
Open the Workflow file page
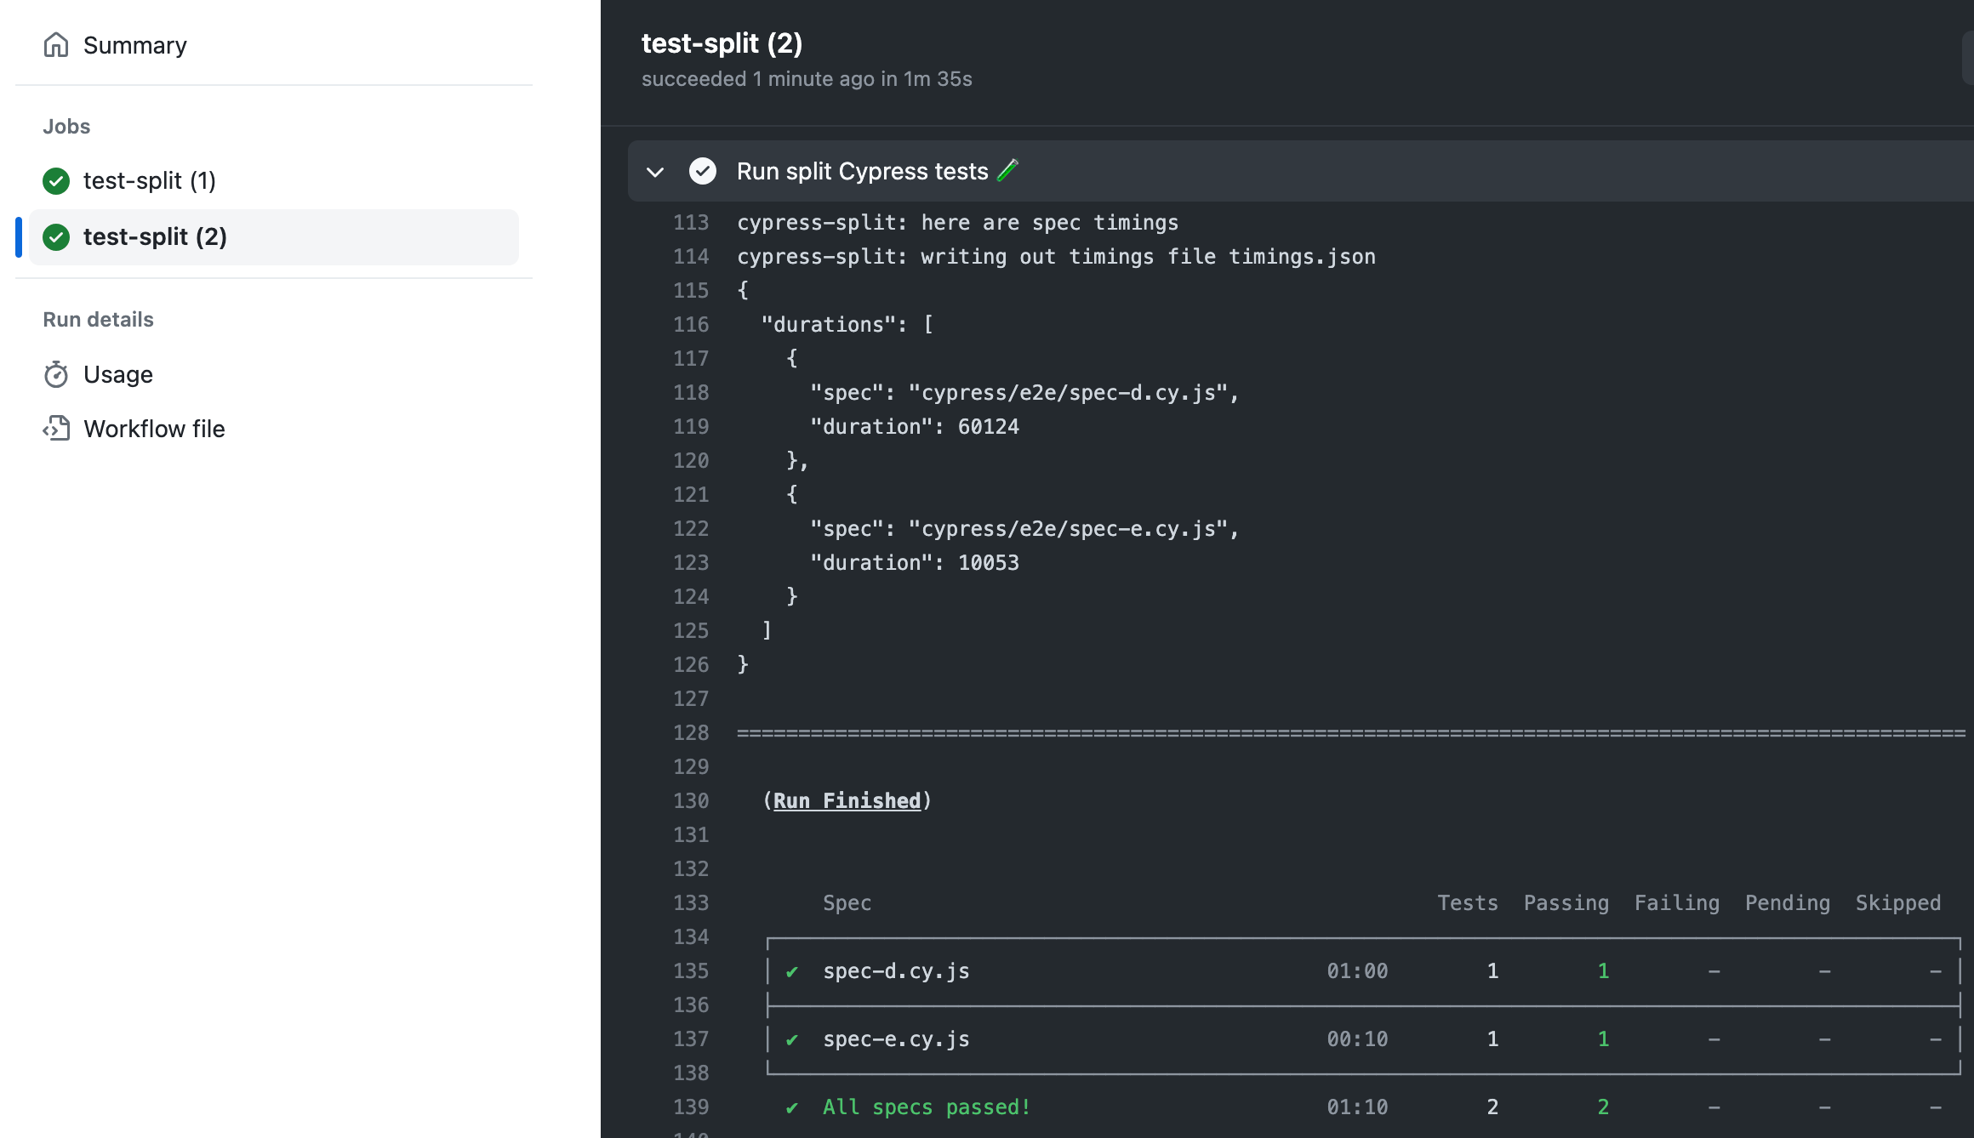153,429
